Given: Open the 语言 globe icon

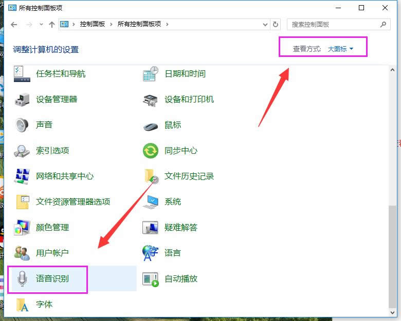Looking at the screenshot, I should [150, 253].
